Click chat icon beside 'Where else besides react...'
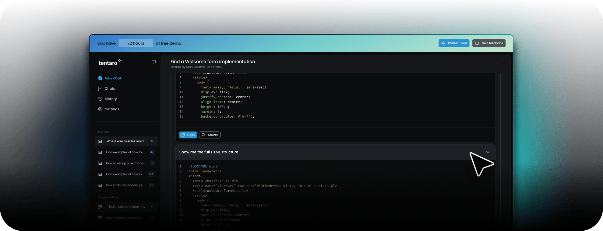 point(100,141)
